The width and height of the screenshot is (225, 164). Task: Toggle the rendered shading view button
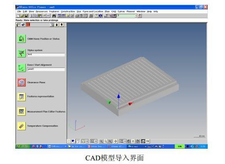(143, 141)
